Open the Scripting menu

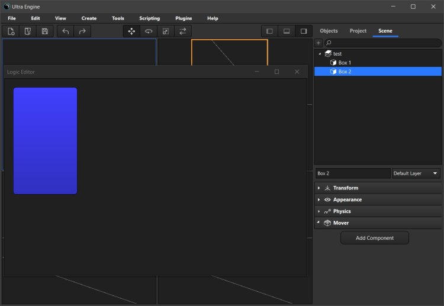149,18
